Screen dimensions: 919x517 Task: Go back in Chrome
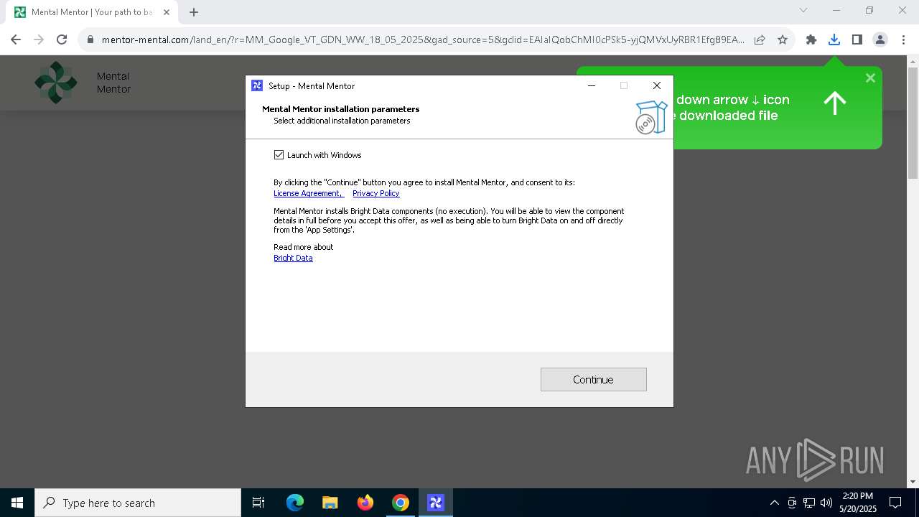pyautogui.click(x=16, y=39)
